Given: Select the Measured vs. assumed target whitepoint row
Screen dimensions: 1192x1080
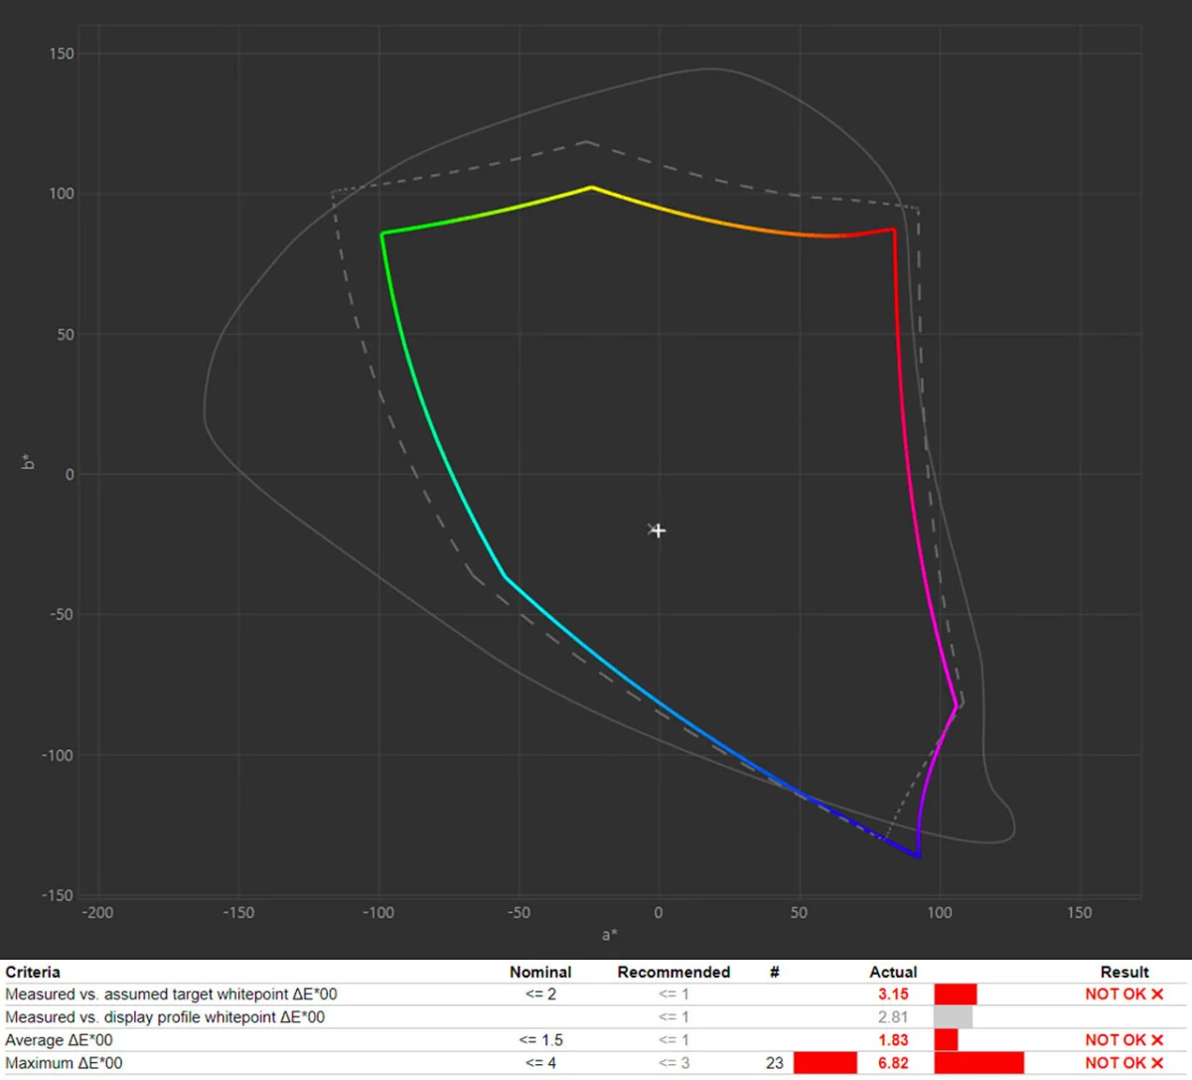Looking at the screenshot, I should (x=171, y=995).
